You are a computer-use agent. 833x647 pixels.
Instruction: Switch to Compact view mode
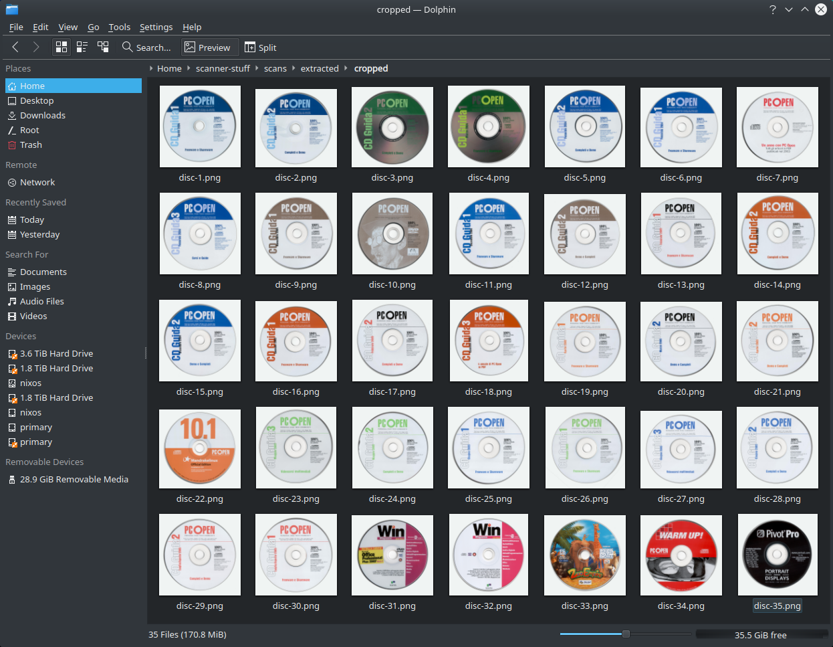point(82,47)
